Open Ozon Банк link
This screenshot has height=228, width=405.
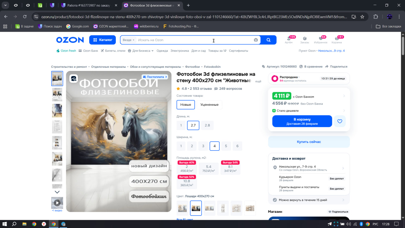click(88, 51)
